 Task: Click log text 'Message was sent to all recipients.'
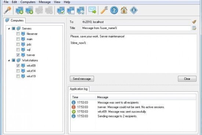[118, 103]
